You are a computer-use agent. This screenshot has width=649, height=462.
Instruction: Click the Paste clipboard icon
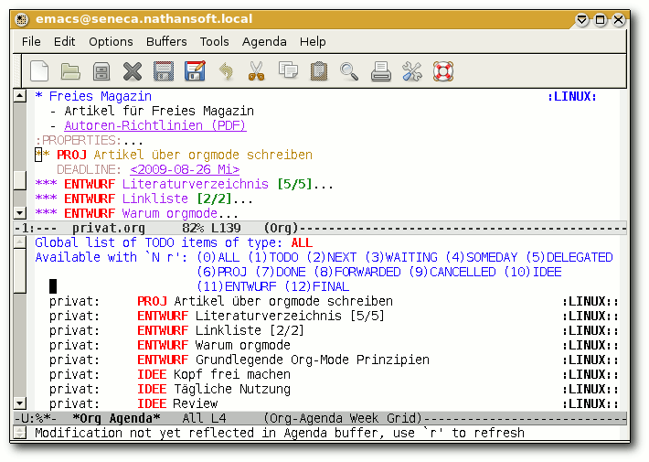coord(319,70)
